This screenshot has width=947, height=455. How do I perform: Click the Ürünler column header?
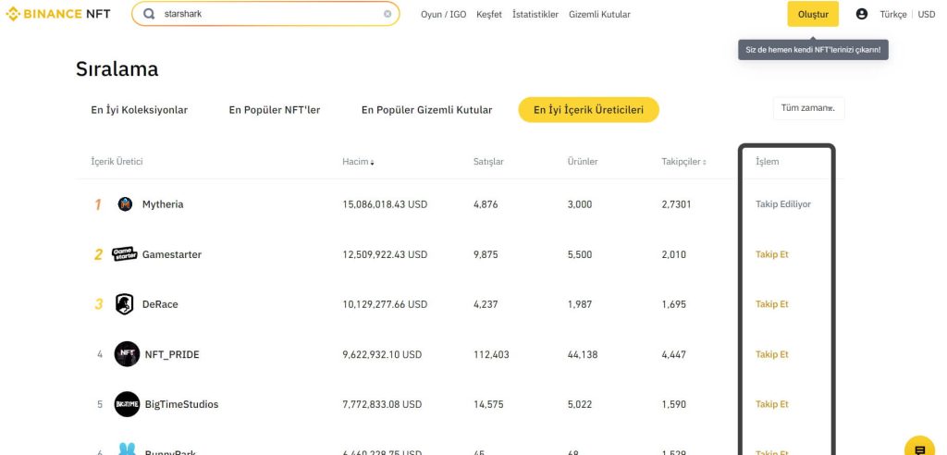[x=583, y=162]
